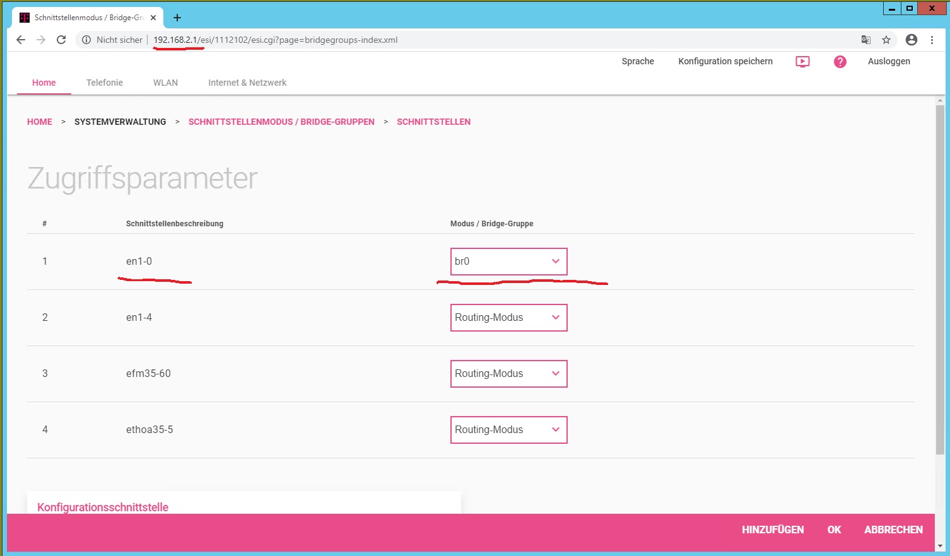Open the en1-0 br0 dropdown
This screenshot has width=950, height=556.
tap(509, 262)
